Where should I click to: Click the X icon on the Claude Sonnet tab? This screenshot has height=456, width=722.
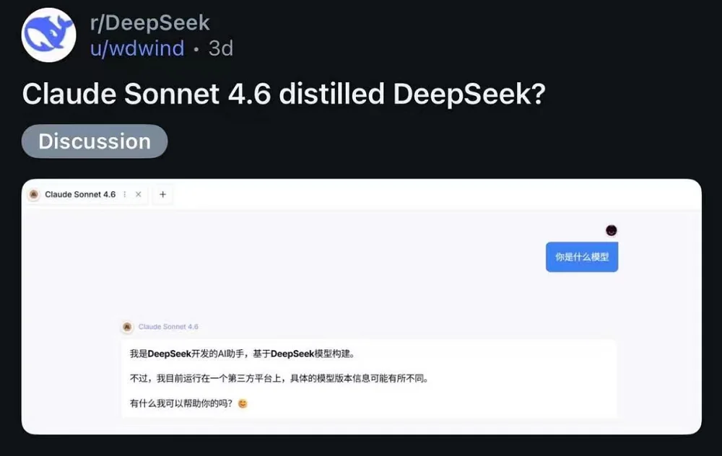[x=138, y=194]
